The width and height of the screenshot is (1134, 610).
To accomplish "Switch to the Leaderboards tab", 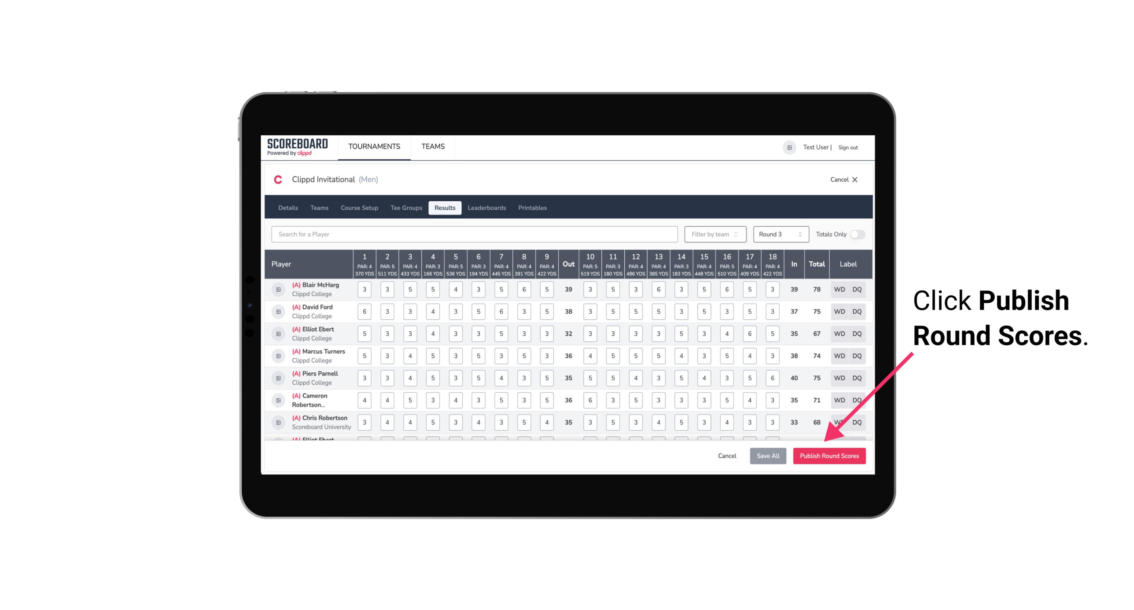I will (x=487, y=208).
